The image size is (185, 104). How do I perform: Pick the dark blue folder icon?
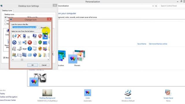pos(24,55)
